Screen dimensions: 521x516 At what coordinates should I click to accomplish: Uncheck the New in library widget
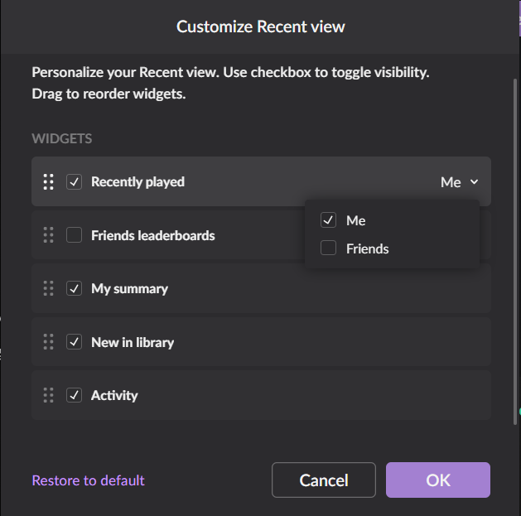(74, 342)
